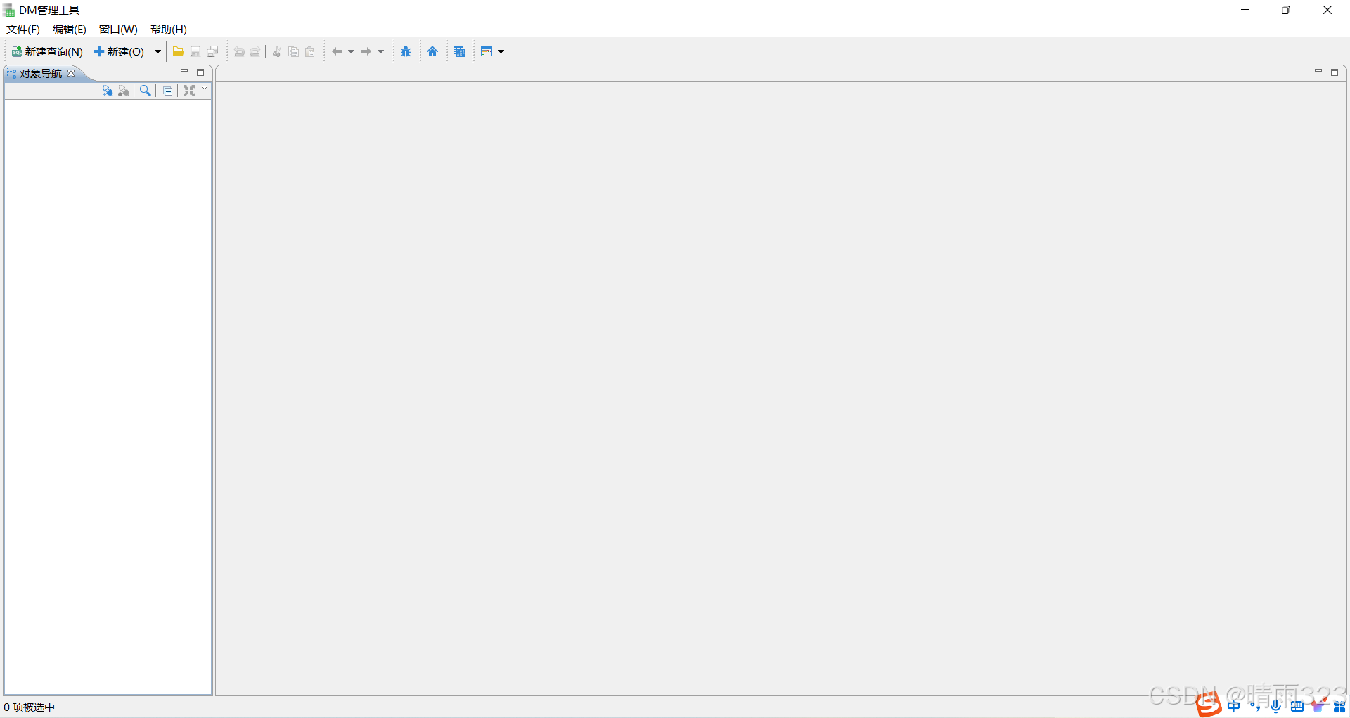
Task: Open the layout perspective dropdown arrow
Action: (501, 51)
